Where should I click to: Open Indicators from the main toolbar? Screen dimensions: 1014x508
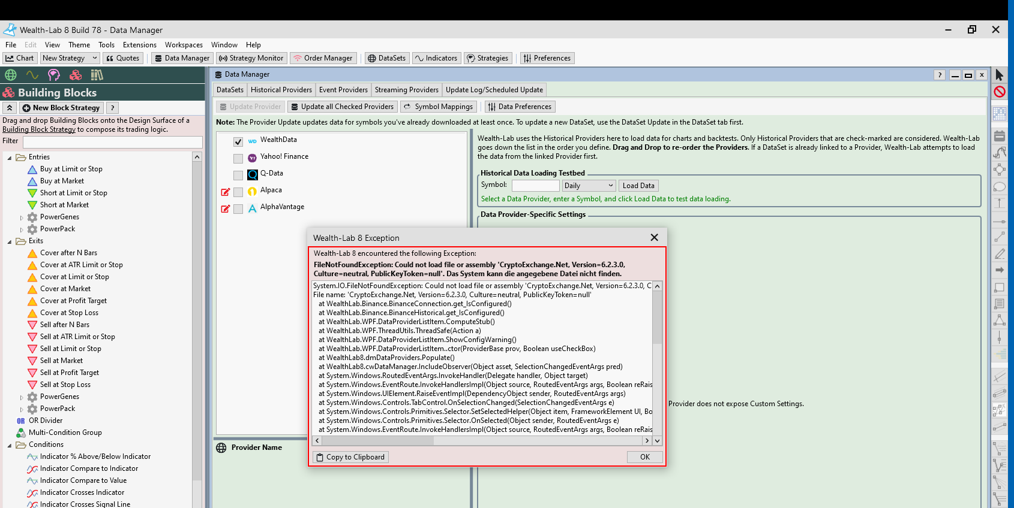click(436, 58)
